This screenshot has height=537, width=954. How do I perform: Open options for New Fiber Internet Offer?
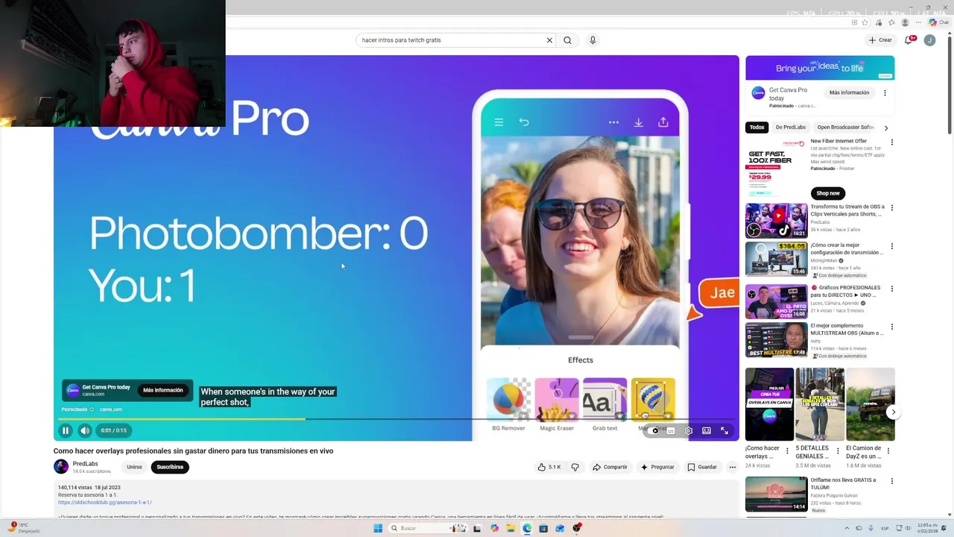click(x=892, y=142)
